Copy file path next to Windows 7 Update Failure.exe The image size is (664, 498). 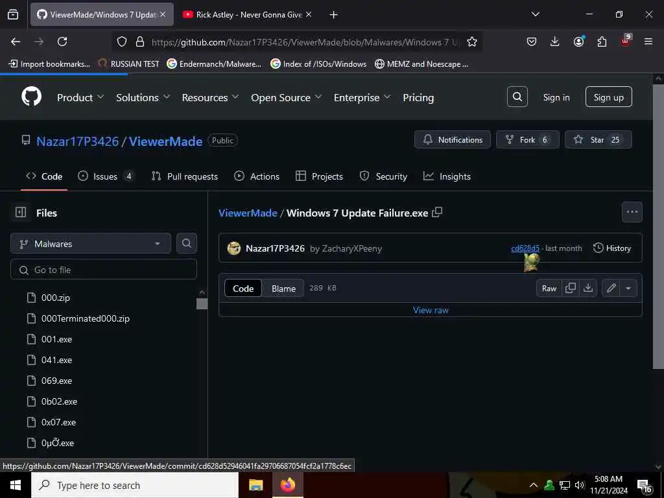tap(437, 212)
